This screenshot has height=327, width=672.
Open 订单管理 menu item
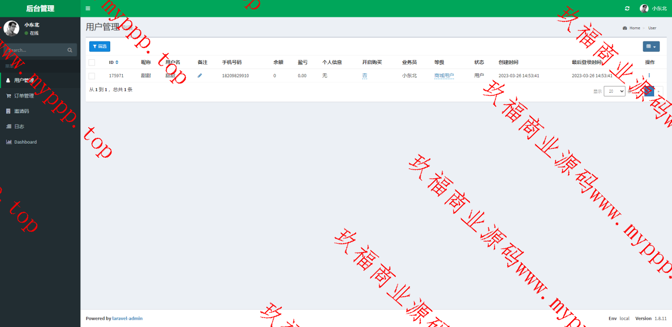tap(40, 96)
